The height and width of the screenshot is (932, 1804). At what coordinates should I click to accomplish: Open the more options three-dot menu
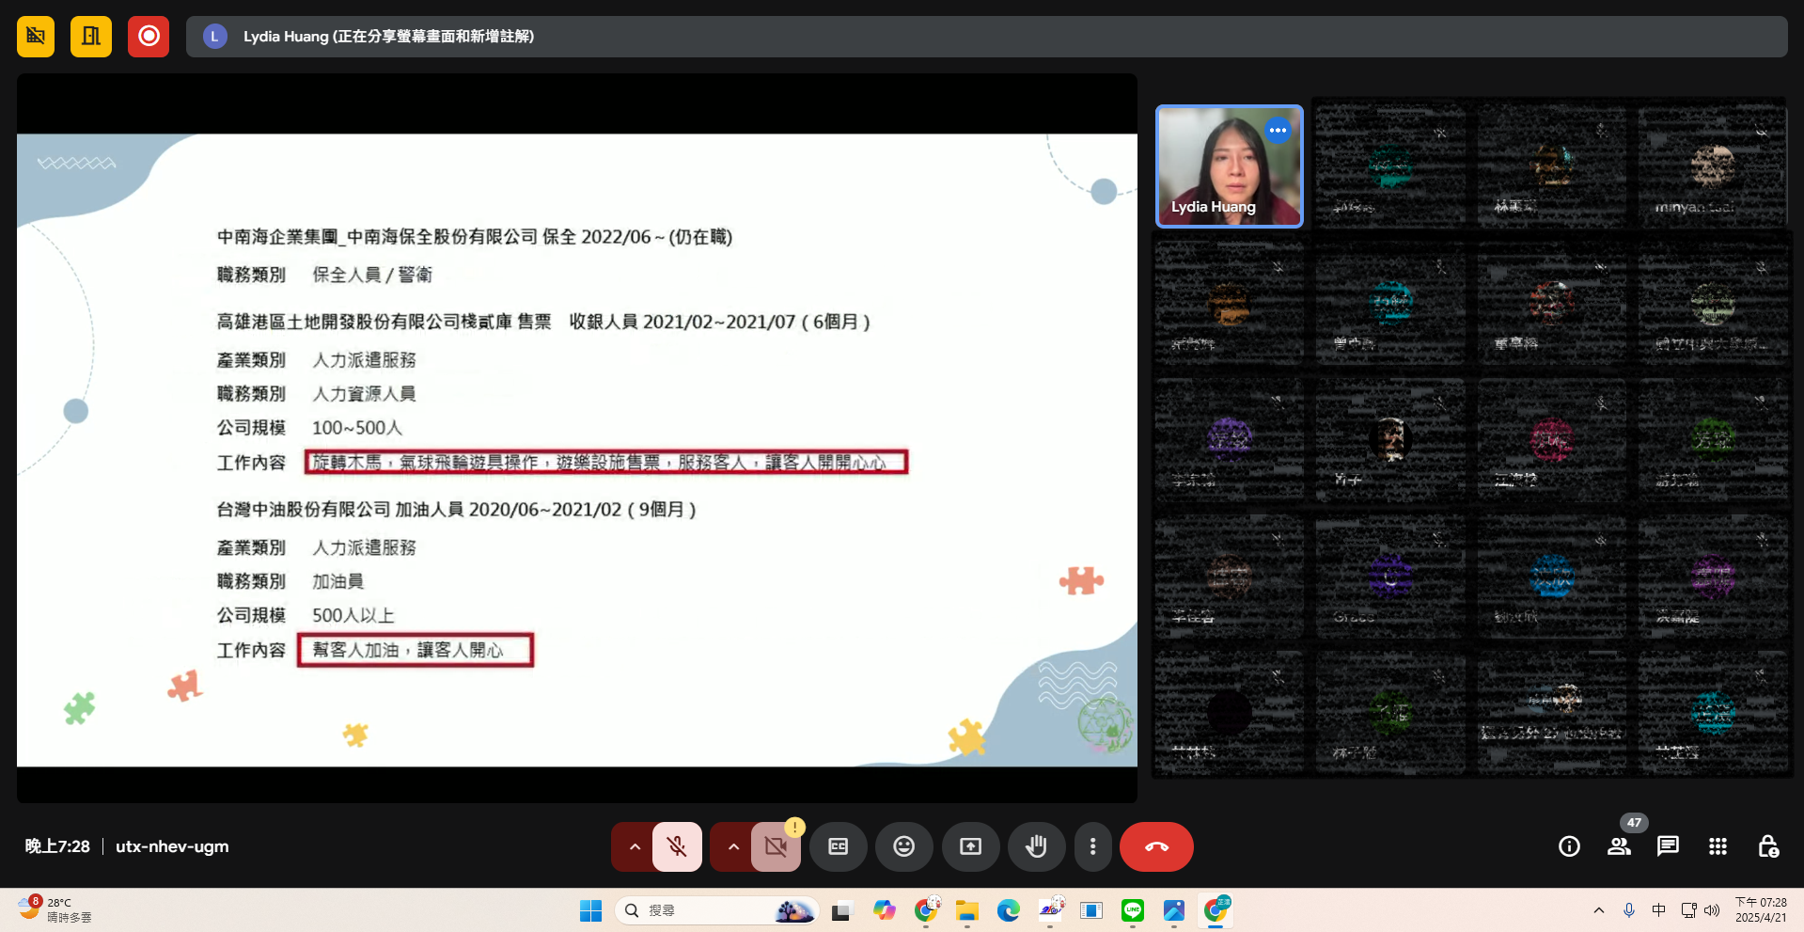[x=1092, y=846]
